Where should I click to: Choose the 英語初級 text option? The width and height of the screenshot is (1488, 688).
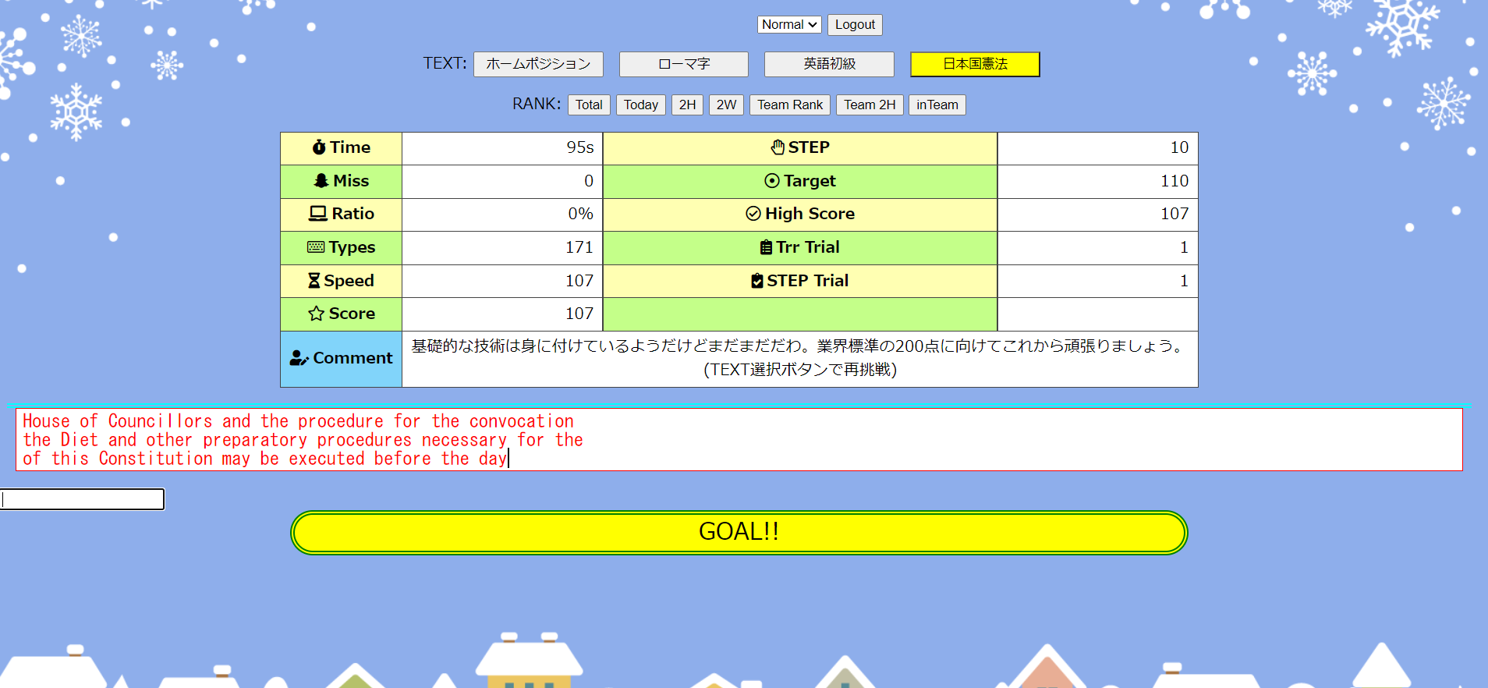click(x=829, y=64)
